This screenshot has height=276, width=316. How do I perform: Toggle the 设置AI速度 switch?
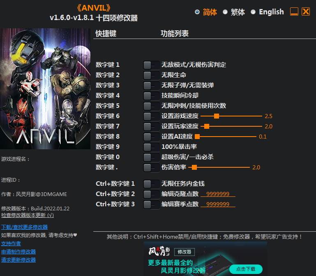(x=151, y=137)
